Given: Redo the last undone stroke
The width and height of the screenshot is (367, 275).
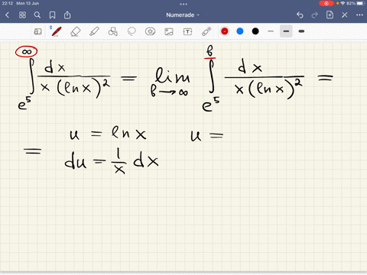Looking at the screenshot, I should tap(315, 15).
